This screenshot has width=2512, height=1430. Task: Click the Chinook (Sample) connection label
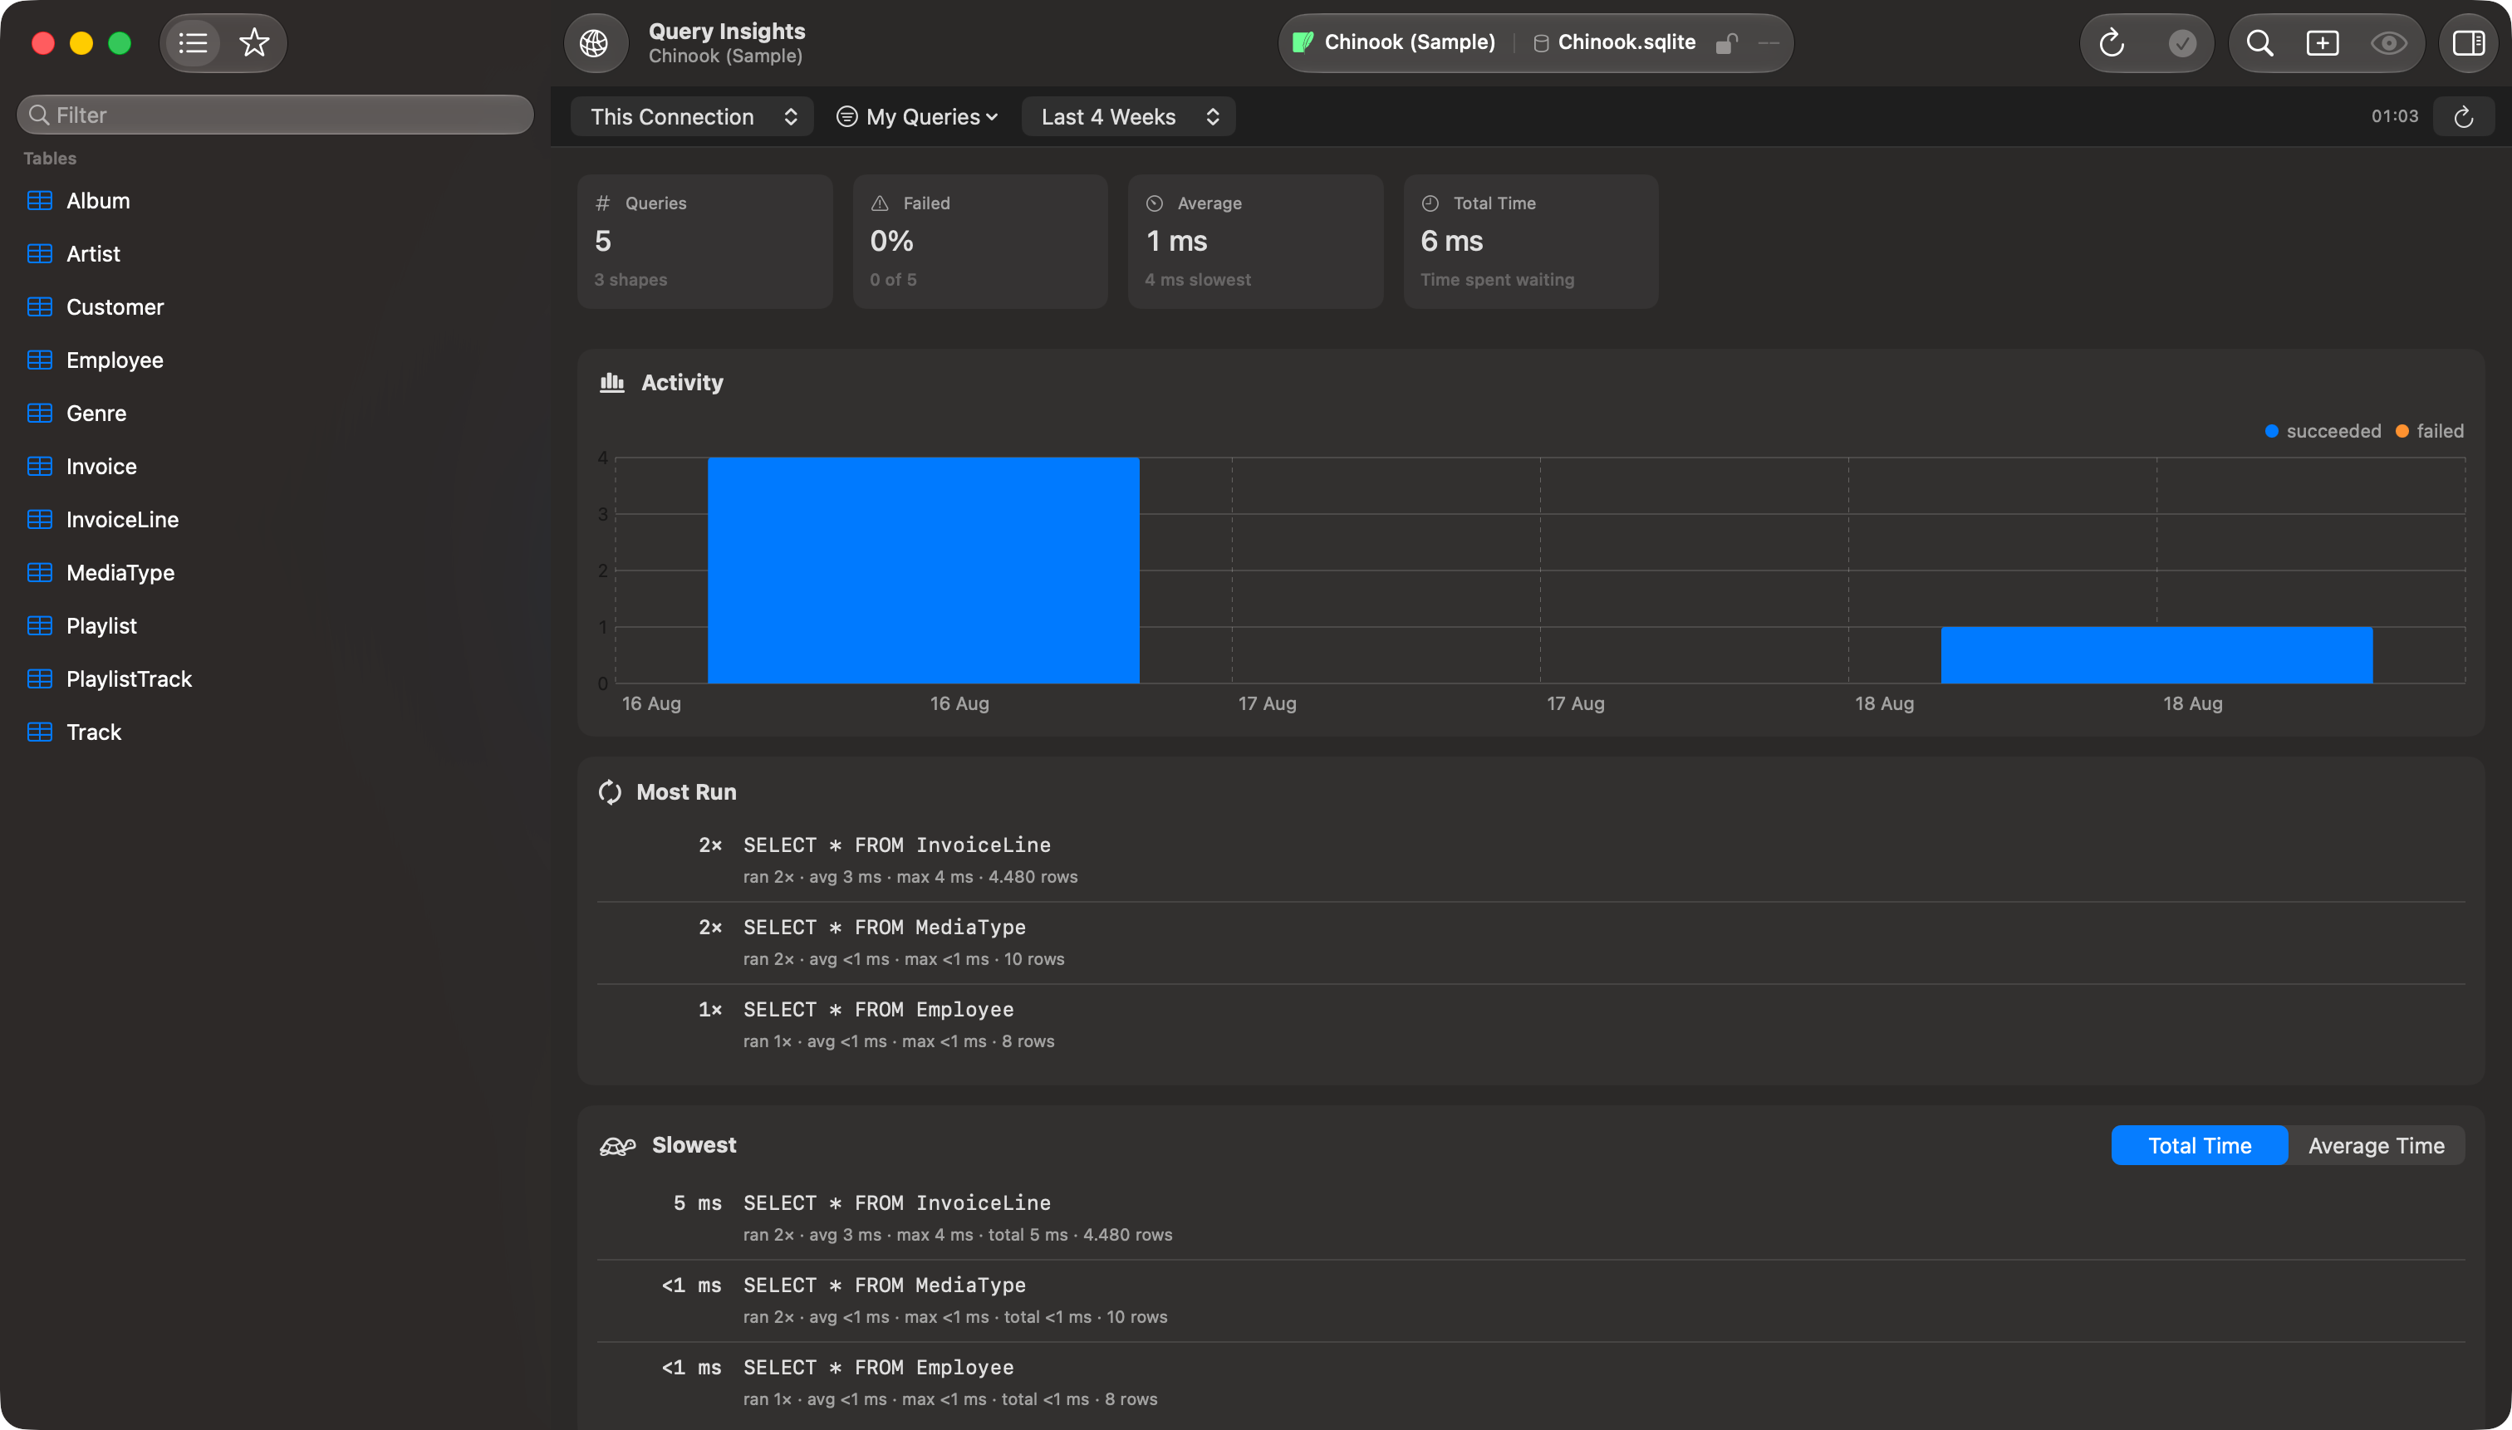pyautogui.click(x=1409, y=42)
